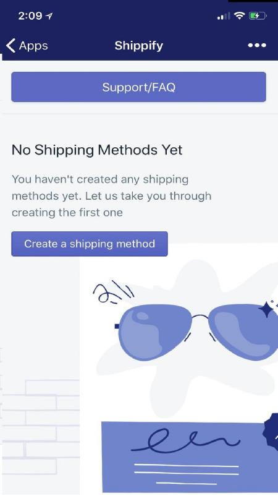Viewport: 278px width, 495px height.
Task: Tap the location arrow beside the time
Action: coord(49,16)
